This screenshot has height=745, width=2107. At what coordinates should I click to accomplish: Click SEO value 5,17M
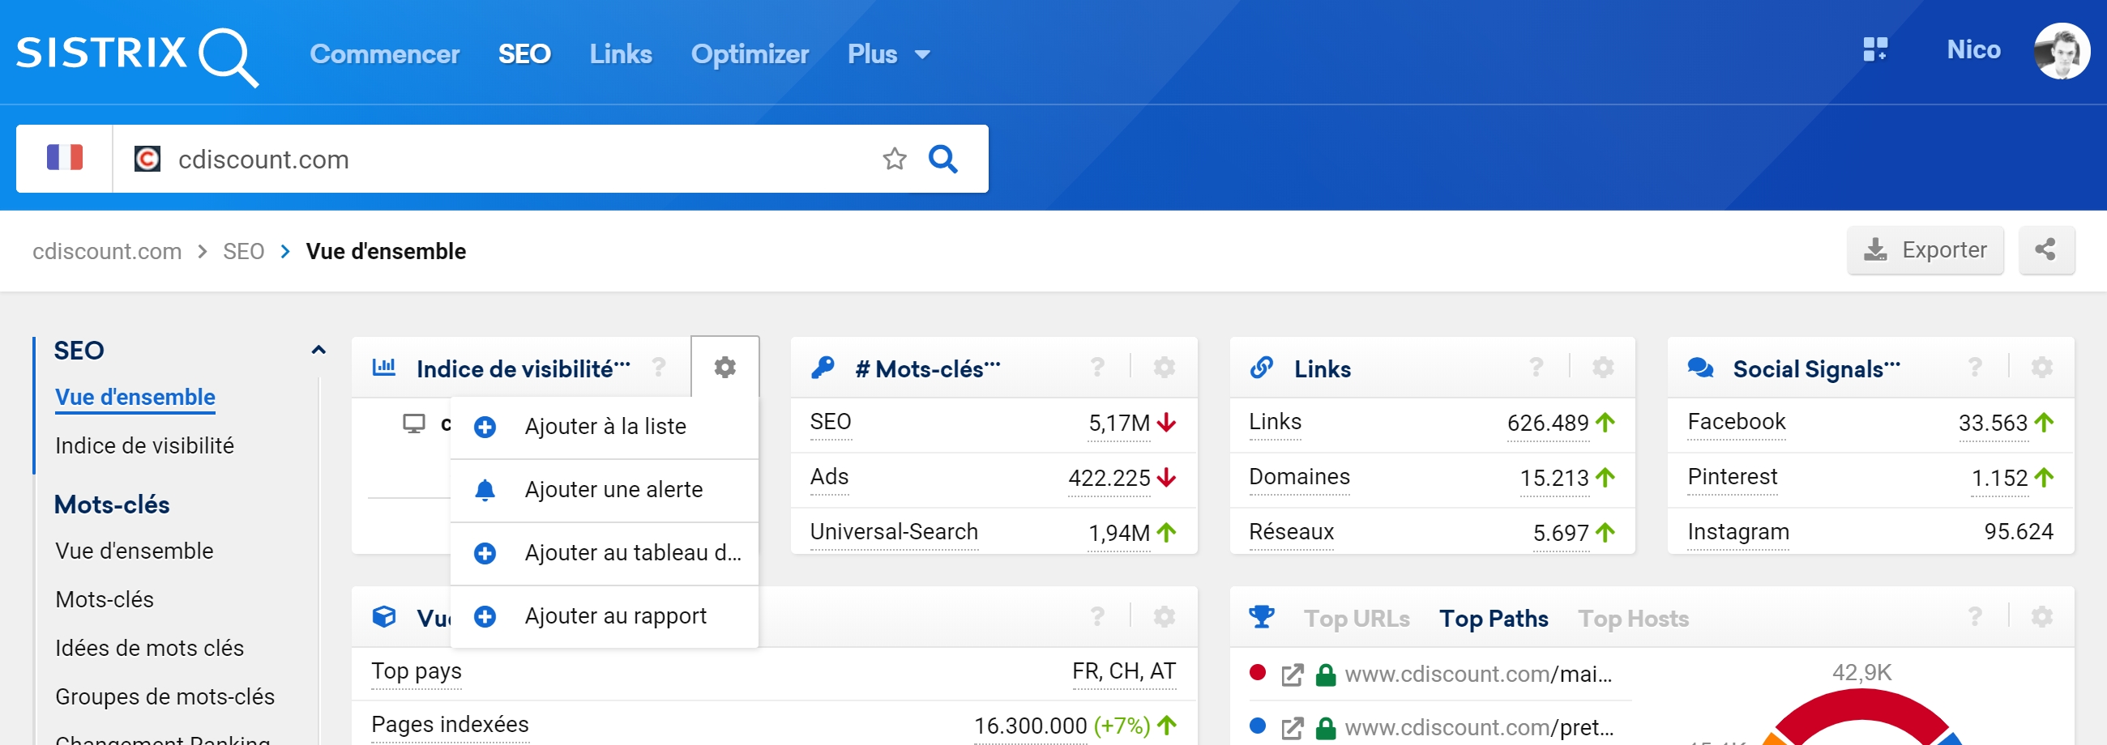(x=1118, y=424)
